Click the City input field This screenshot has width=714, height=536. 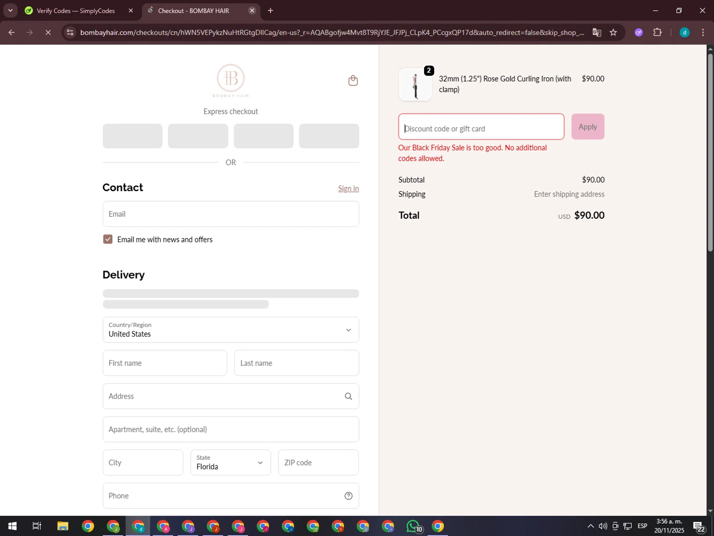click(x=143, y=463)
